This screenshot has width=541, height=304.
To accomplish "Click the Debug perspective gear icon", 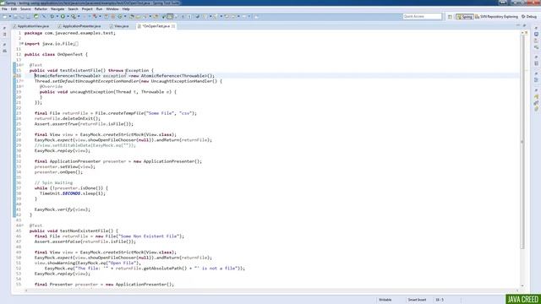I will click(523, 17).
